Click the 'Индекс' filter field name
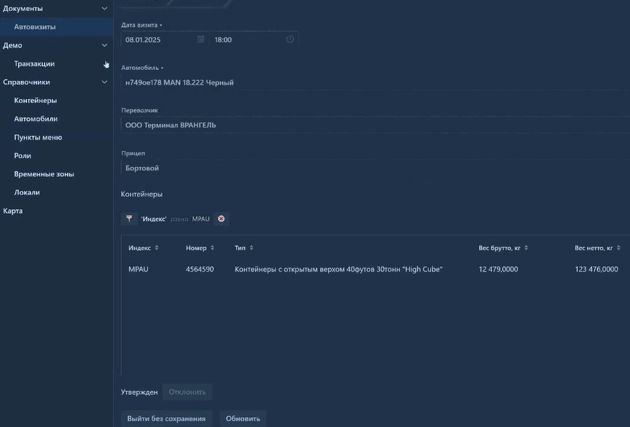The image size is (630, 427). (153, 219)
